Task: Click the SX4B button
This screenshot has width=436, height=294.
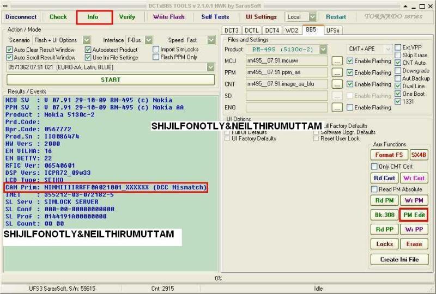Action: click(x=419, y=155)
